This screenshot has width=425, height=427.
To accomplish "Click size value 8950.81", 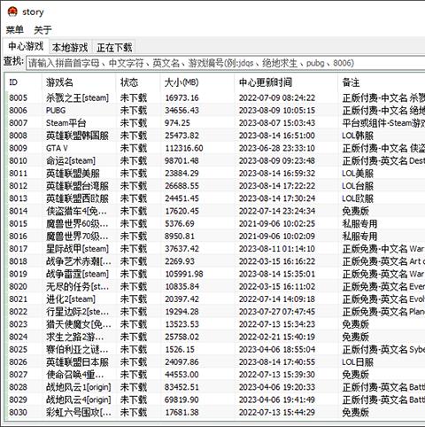I will 180,237.
